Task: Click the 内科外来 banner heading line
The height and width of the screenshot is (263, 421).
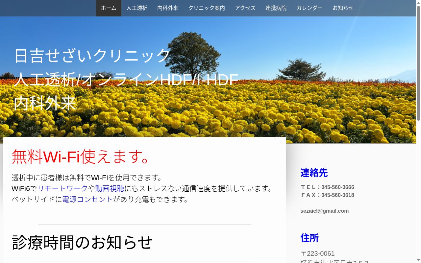Action: [x=45, y=103]
